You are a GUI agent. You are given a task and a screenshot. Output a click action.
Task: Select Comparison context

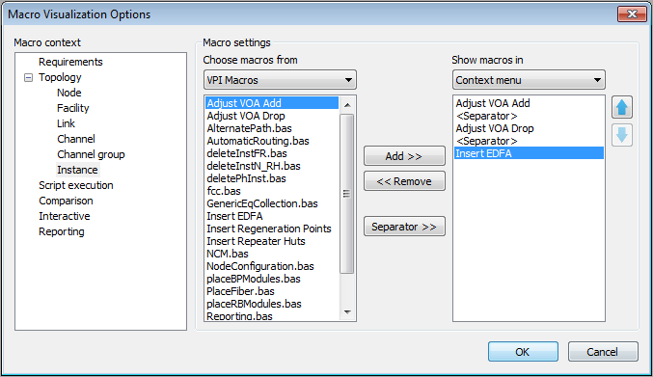tap(66, 201)
